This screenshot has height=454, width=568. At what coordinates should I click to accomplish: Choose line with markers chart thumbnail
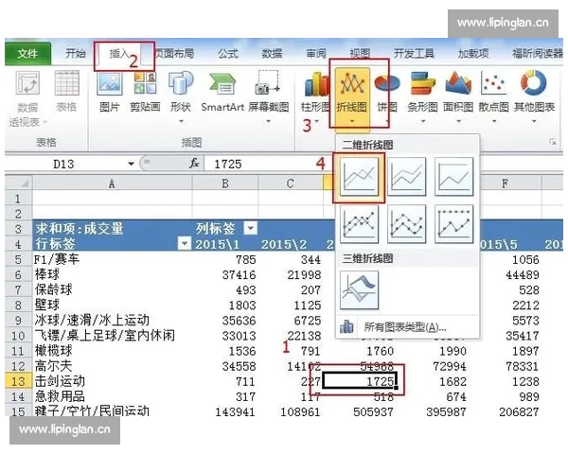click(359, 224)
